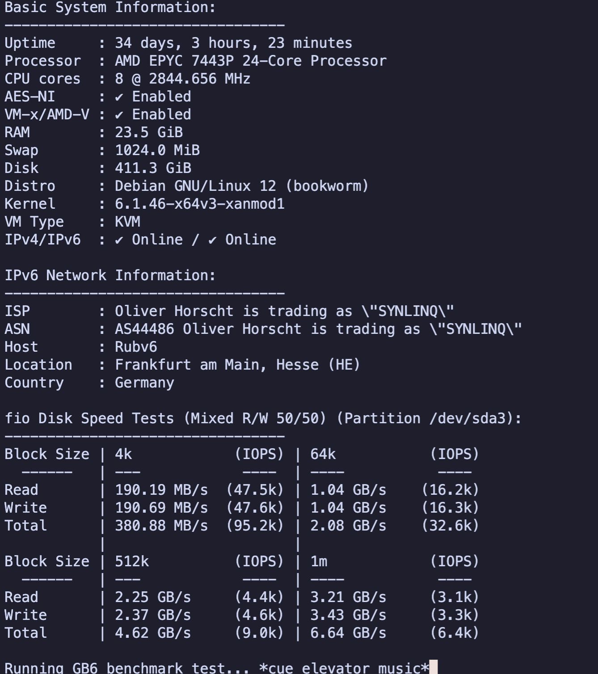598x674 pixels.
Task: Click the processor name AMD EPYC 7443P
Action: click(174, 61)
